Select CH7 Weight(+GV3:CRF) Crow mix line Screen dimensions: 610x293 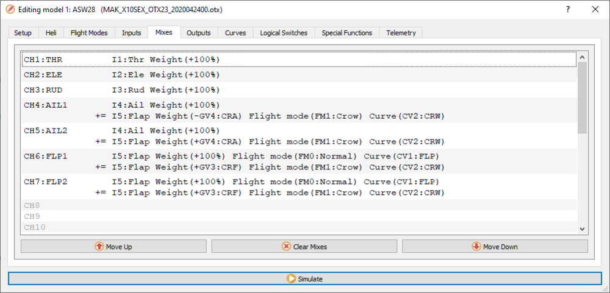coord(299,192)
